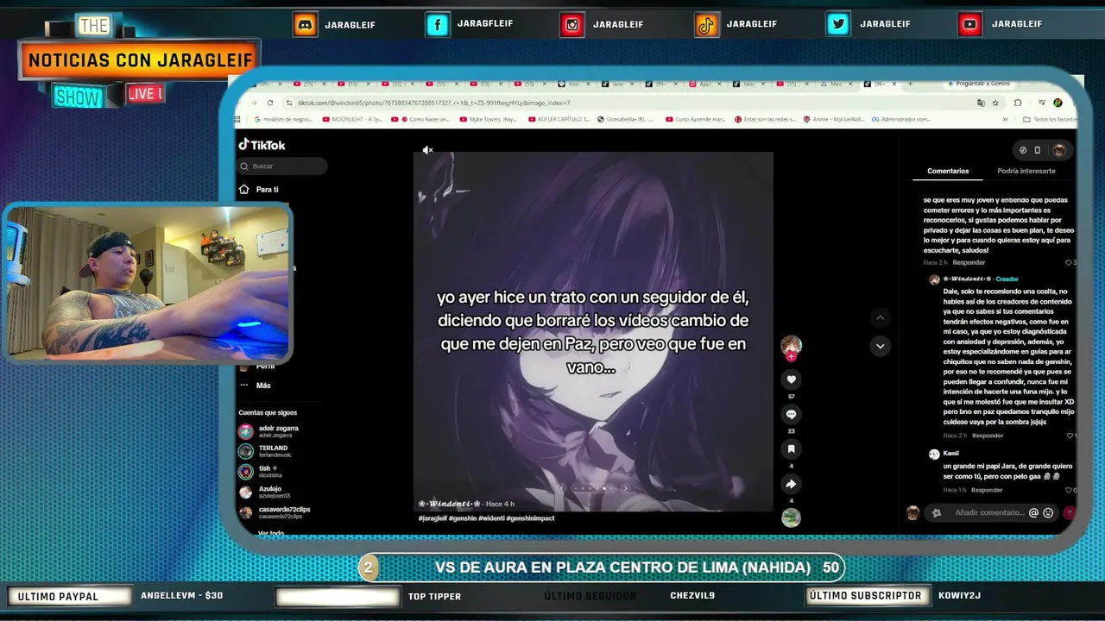Click the Buscar search field in TikTok

coord(282,166)
